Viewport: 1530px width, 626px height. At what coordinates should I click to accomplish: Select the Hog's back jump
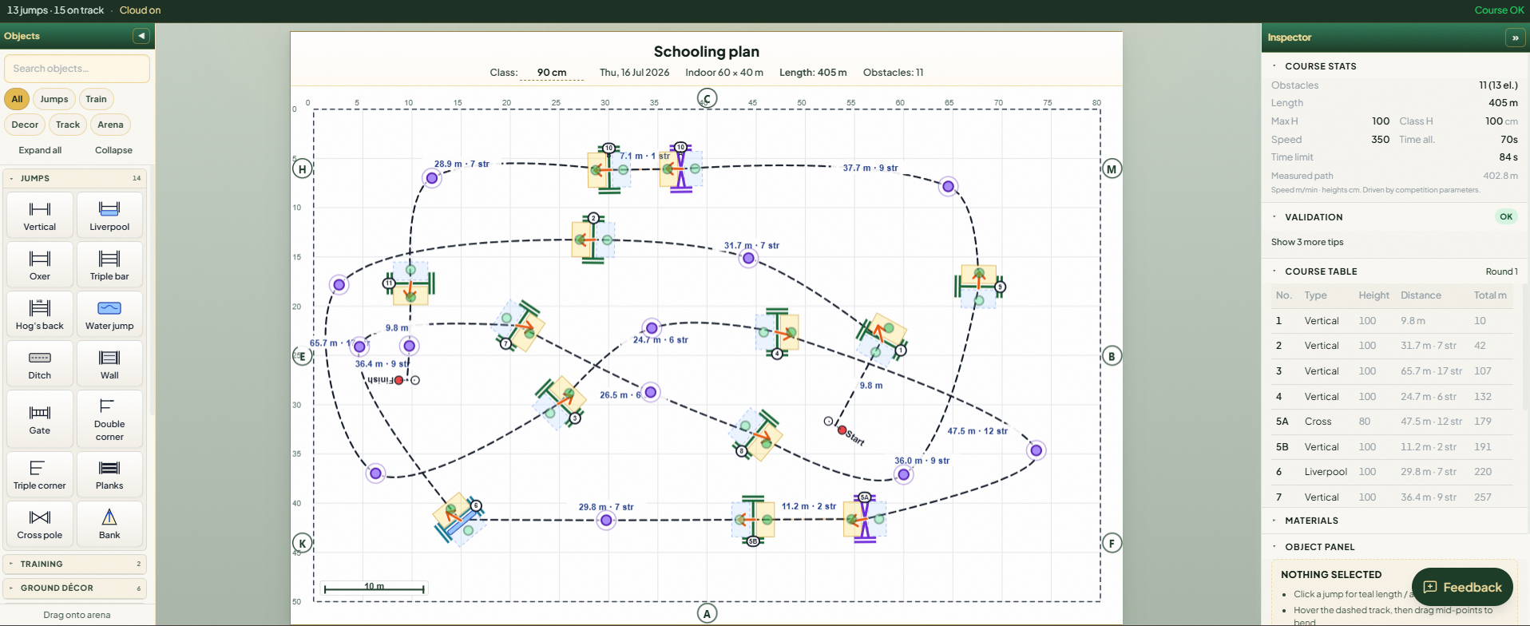pos(40,314)
